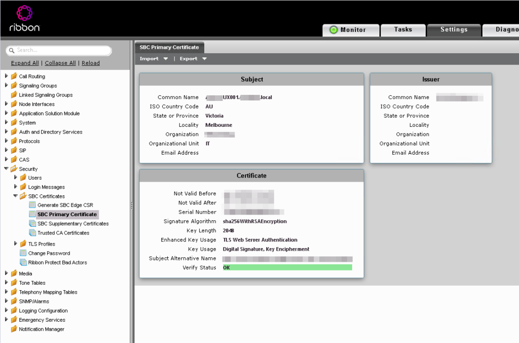
Task: Open Change Password page
Action: click(x=49, y=253)
